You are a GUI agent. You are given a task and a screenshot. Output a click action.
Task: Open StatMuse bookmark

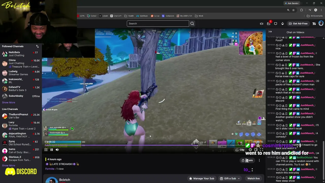click(142, 16)
